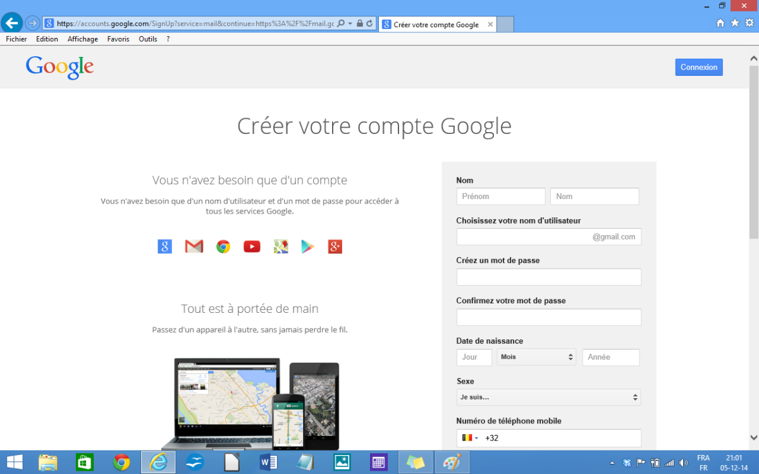Click the Année input field
This screenshot has height=474, width=759.
coord(611,357)
